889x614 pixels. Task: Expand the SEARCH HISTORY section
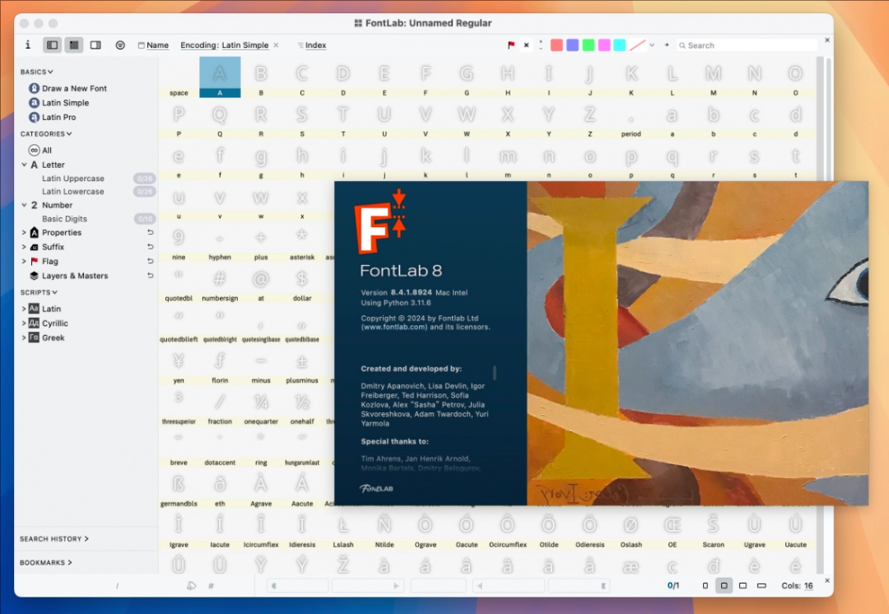click(x=54, y=539)
